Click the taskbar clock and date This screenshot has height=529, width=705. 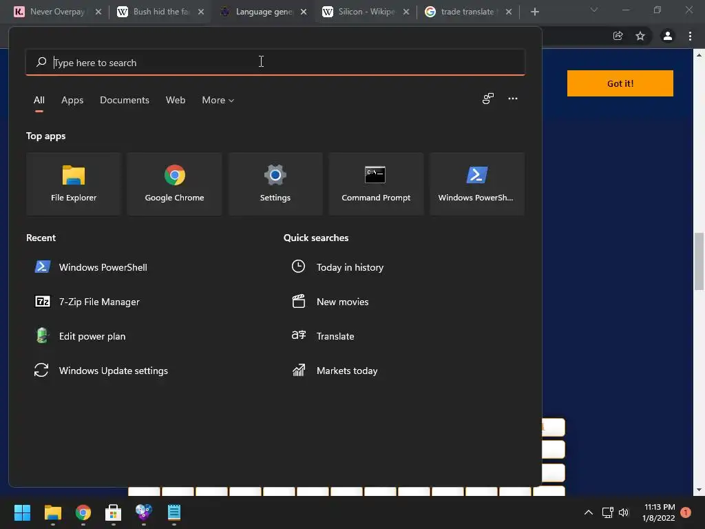click(659, 512)
